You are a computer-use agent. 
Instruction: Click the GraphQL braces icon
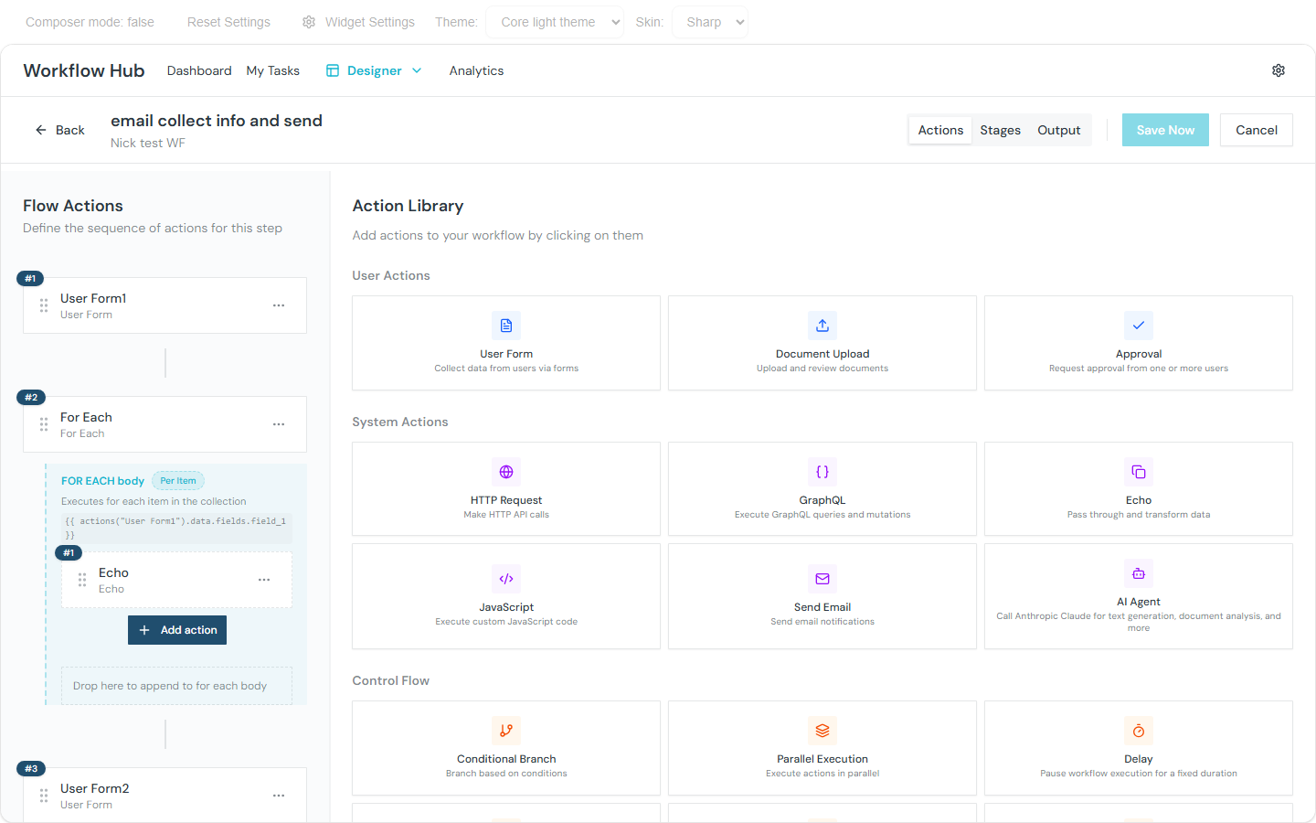coord(822,472)
